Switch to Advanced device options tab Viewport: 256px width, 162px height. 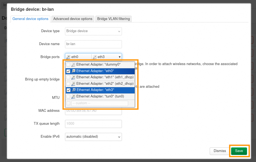(73, 19)
